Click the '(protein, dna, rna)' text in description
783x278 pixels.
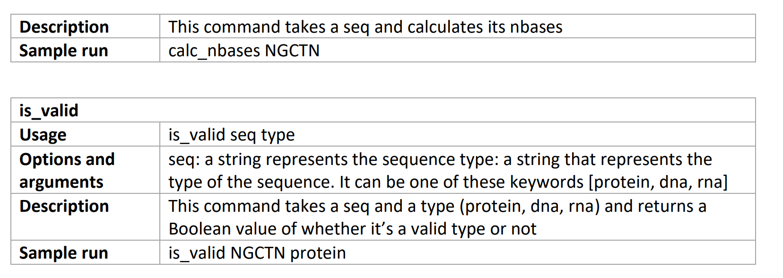530,206
